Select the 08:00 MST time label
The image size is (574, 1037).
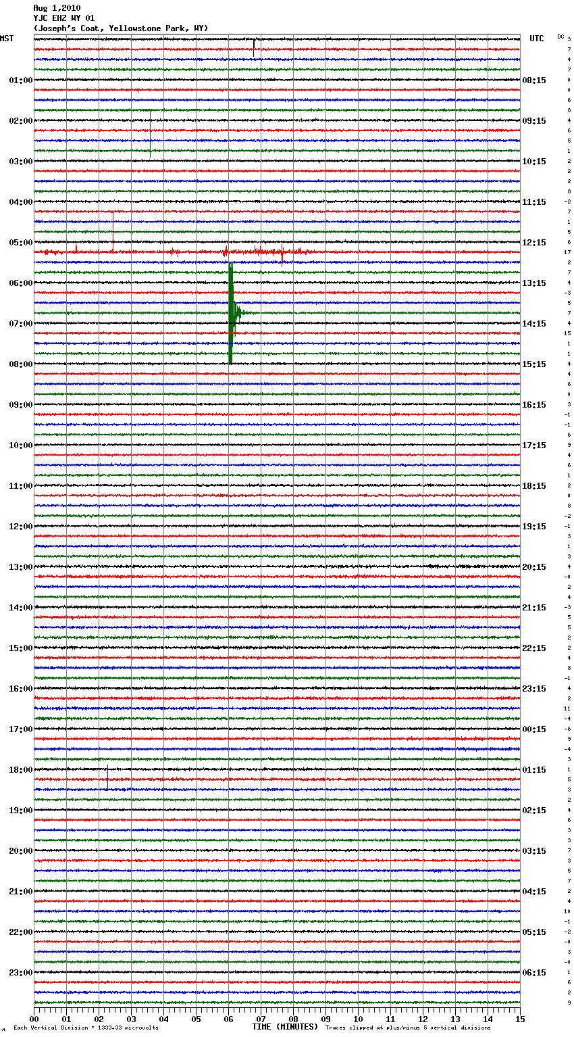point(21,364)
